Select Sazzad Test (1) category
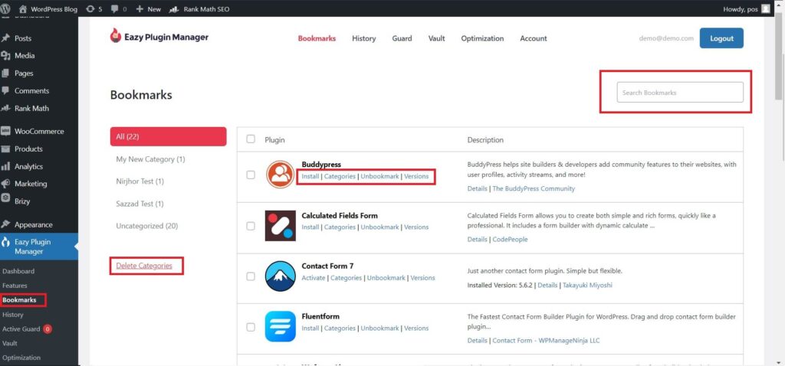785x366 pixels. point(140,204)
